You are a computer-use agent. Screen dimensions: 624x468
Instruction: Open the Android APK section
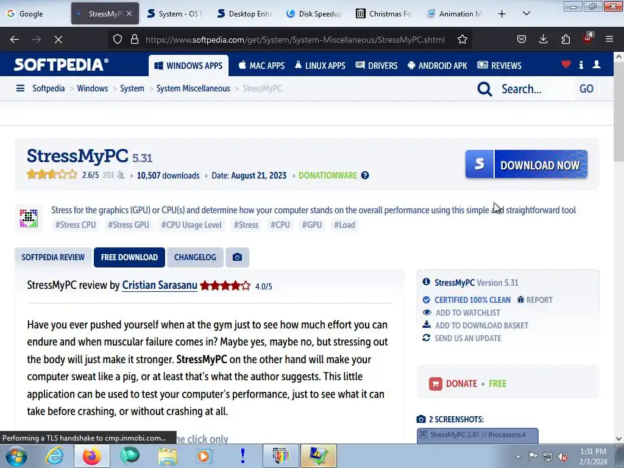coord(438,66)
